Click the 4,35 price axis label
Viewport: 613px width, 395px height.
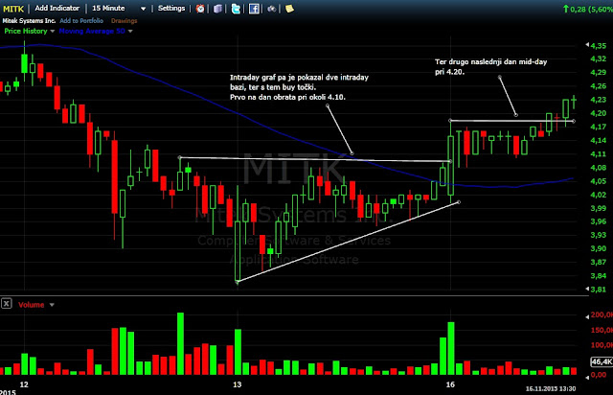[x=598, y=46]
